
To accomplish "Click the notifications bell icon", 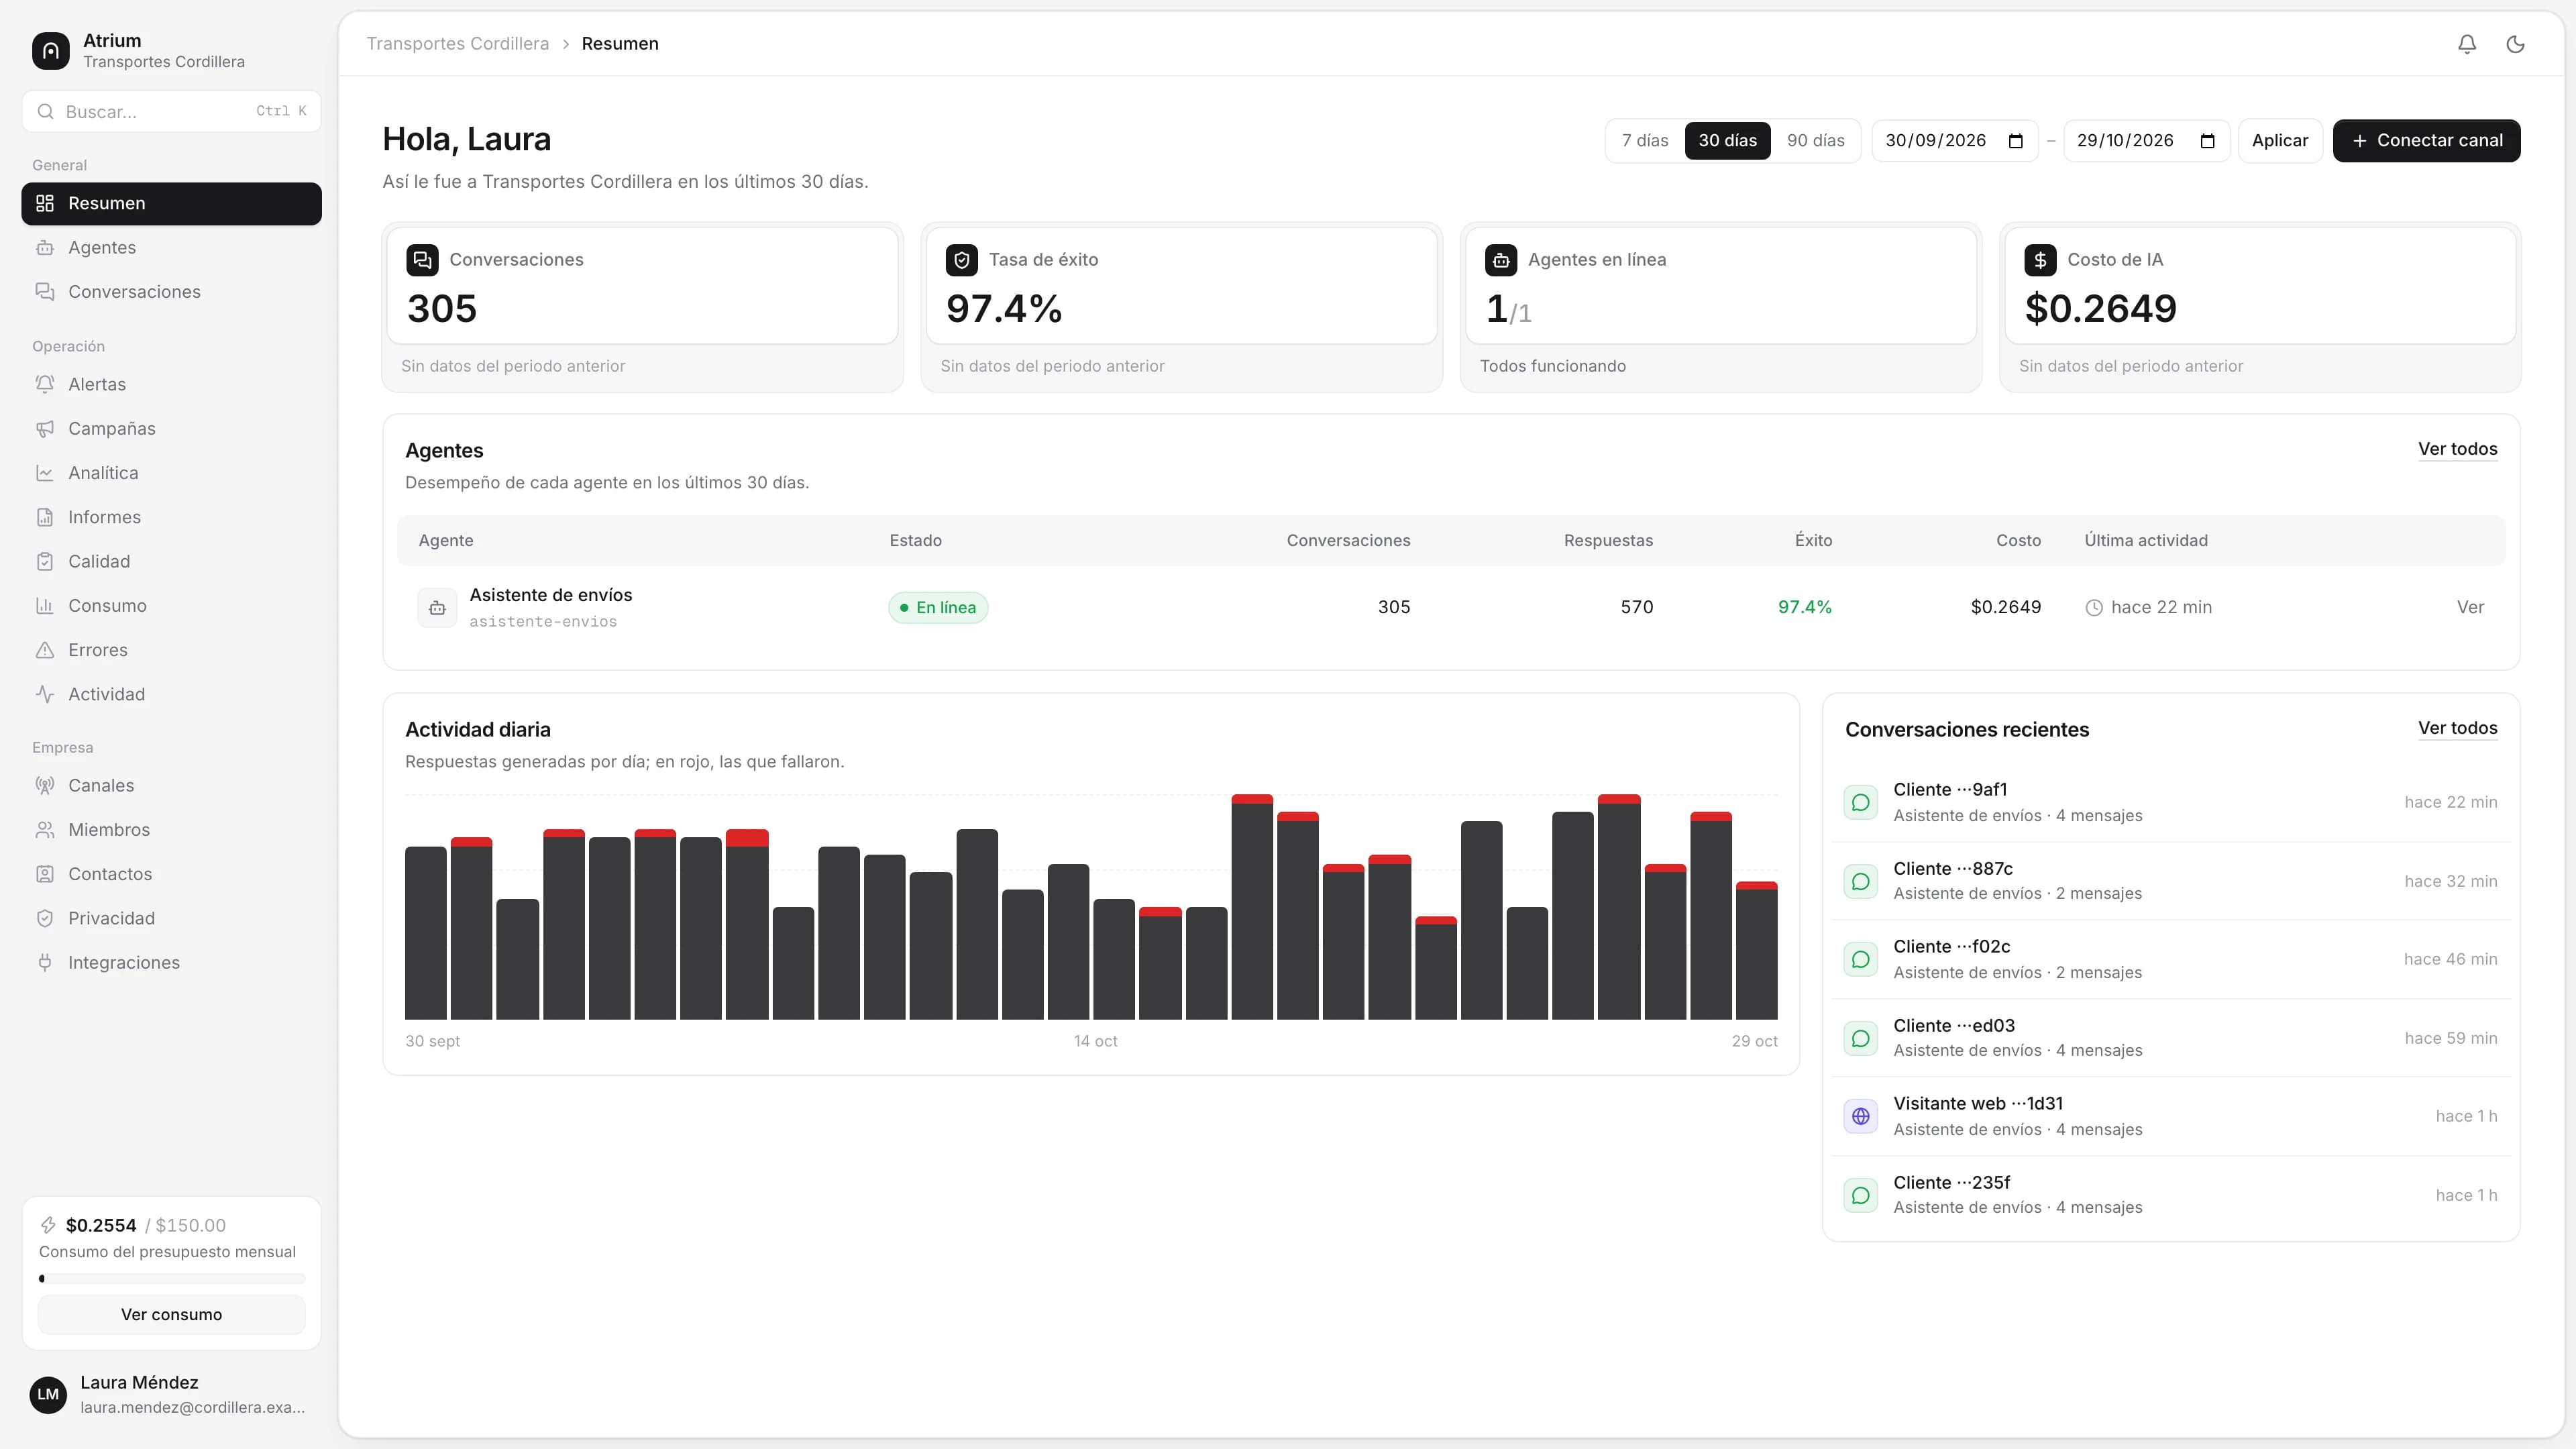I will click(x=2467, y=44).
